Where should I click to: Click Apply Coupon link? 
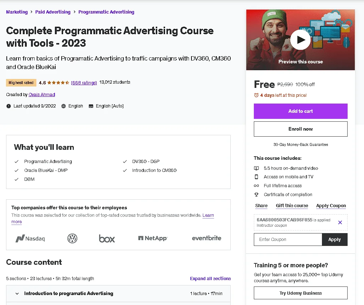pos(331,206)
